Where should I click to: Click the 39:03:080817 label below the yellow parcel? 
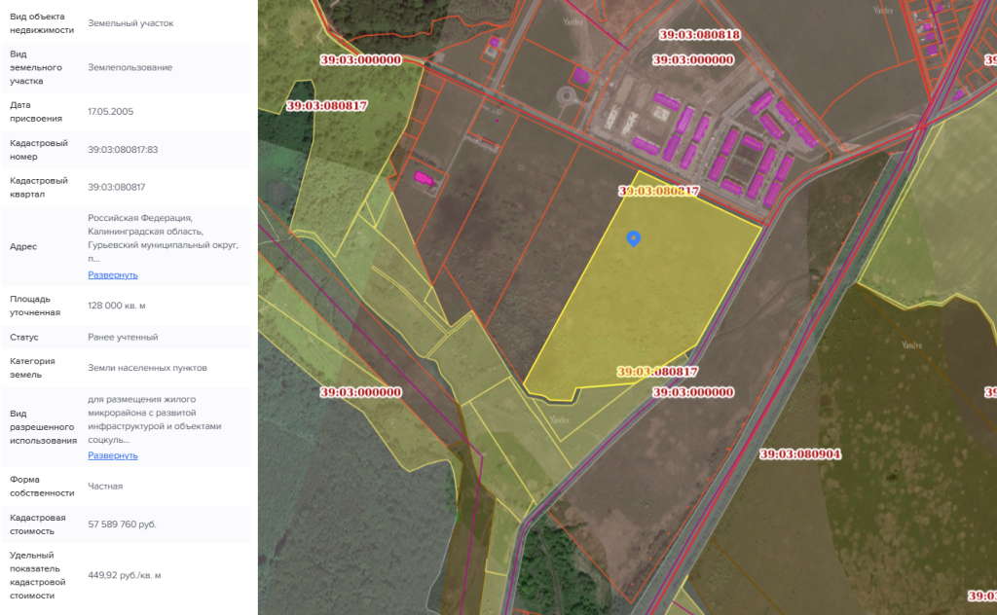[658, 372]
